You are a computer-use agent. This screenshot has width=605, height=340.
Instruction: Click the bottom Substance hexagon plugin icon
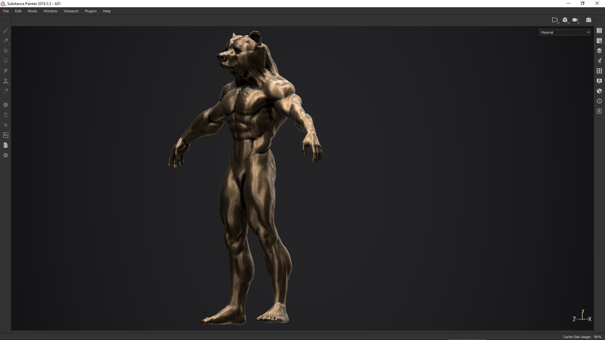click(6, 155)
